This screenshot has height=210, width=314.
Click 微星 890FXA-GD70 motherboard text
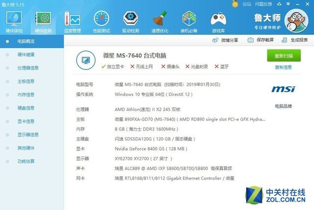click(x=190, y=119)
